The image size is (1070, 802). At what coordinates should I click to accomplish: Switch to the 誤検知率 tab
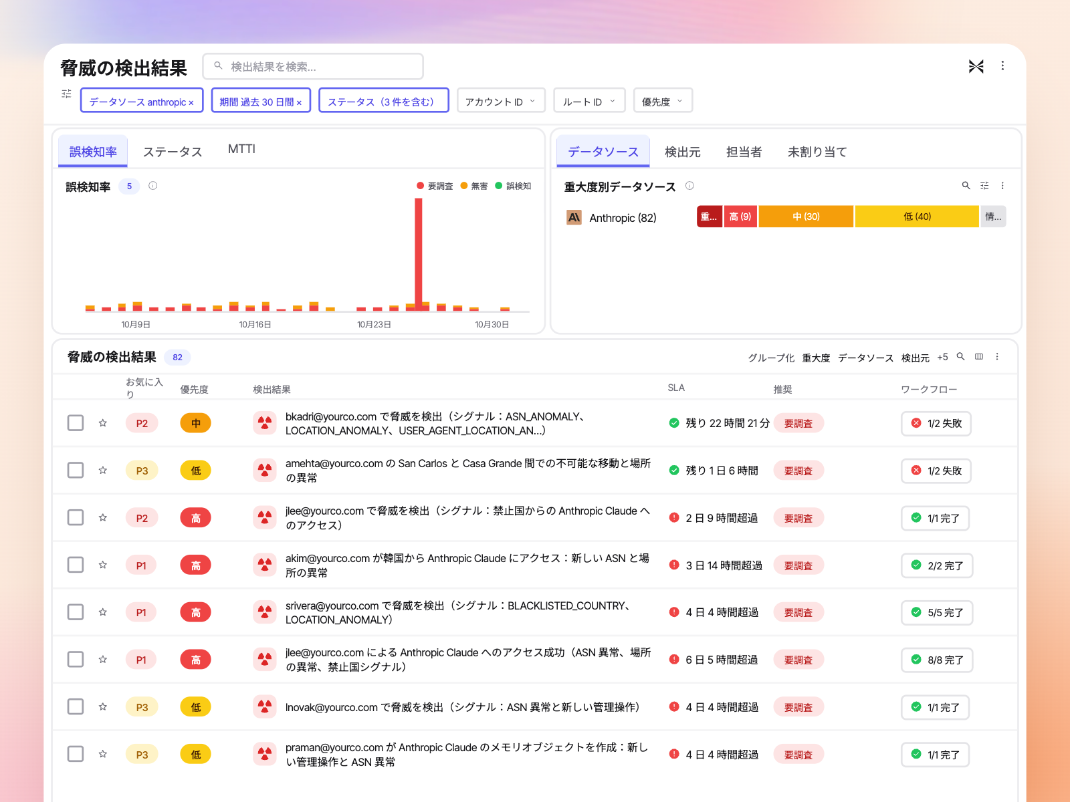point(93,152)
